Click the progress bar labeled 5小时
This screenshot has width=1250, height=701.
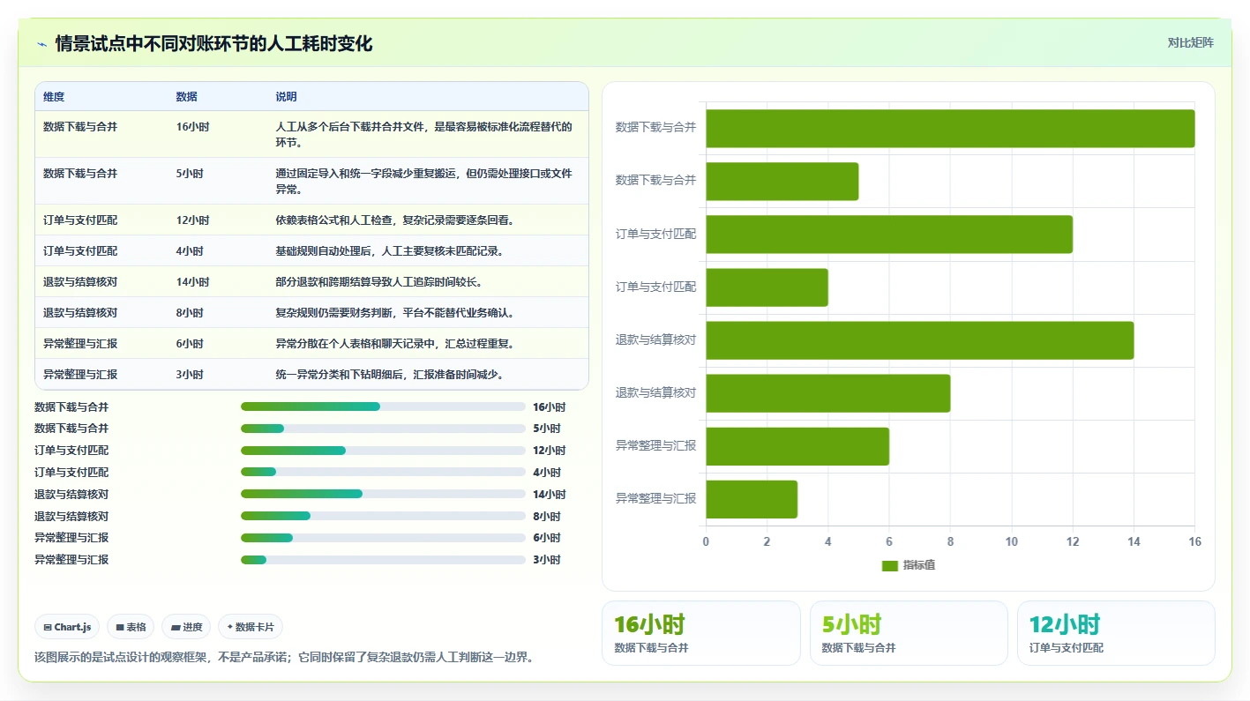(x=383, y=429)
